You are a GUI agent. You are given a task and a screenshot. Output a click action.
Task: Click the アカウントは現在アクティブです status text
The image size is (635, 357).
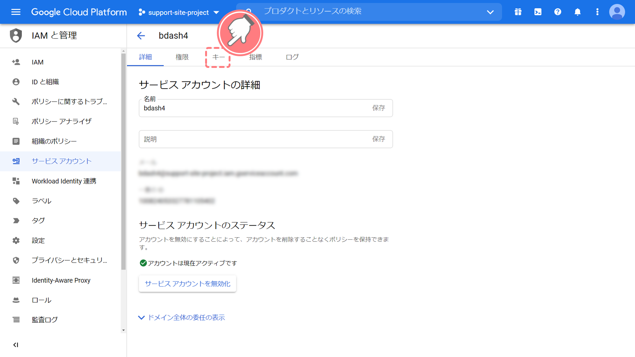point(192,263)
